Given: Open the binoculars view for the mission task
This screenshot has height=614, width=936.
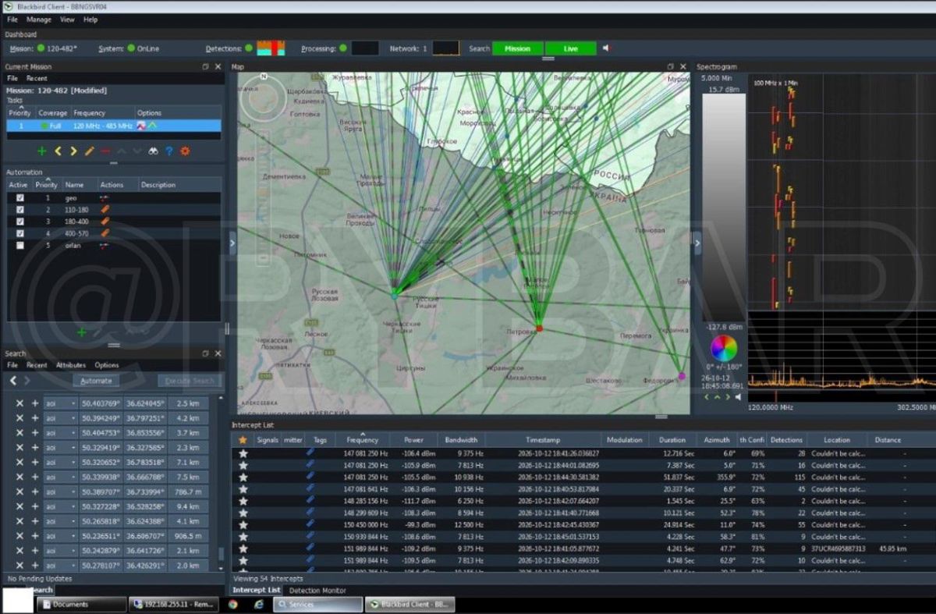Looking at the screenshot, I should 153,151.
